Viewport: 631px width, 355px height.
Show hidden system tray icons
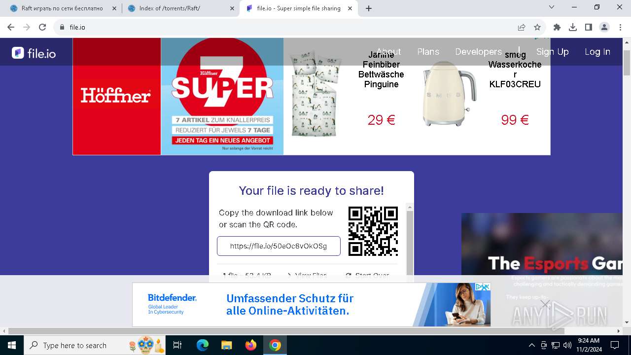pyautogui.click(x=531, y=345)
